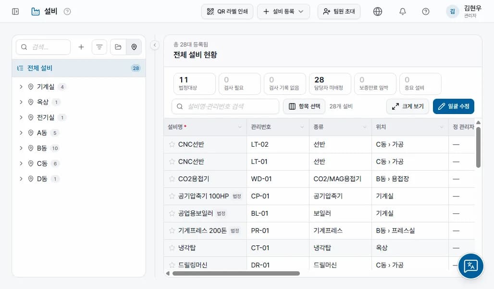
Task: Click the table vertical scrollbar thumb
Action: coord(478,147)
